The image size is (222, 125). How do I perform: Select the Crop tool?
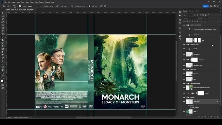click(x=3, y=25)
